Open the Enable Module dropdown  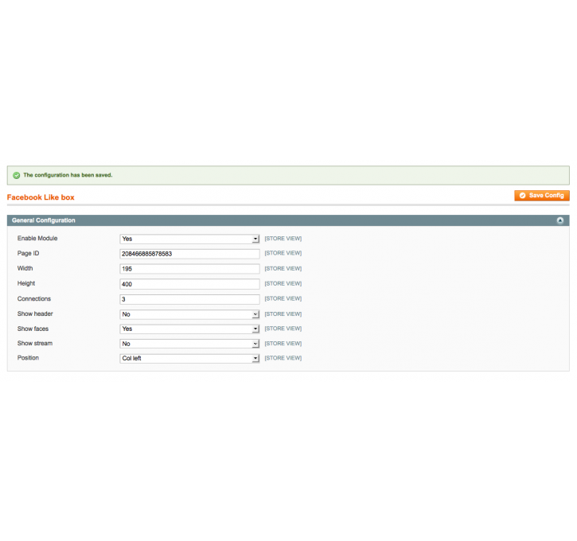click(x=189, y=239)
